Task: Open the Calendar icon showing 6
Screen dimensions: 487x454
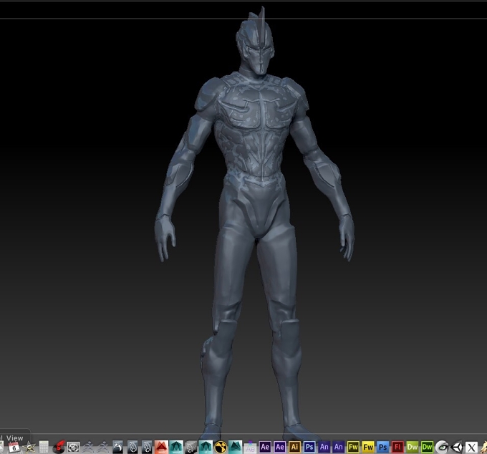Action: 14,448
